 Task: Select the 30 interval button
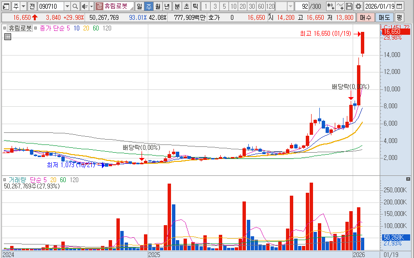click(x=252, y=6)
